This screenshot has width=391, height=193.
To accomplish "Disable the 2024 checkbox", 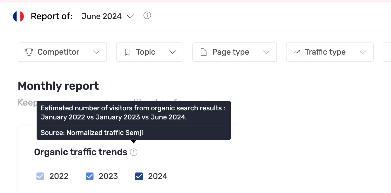I will click(139, 176).
